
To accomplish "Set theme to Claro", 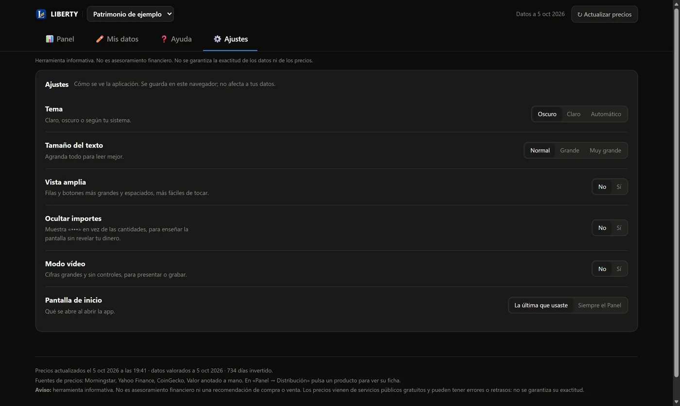I will coord(574,114).
